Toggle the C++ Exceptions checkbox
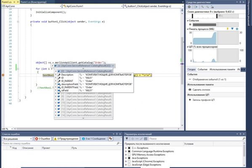The image size is (252, 168). tap(129, 148)
